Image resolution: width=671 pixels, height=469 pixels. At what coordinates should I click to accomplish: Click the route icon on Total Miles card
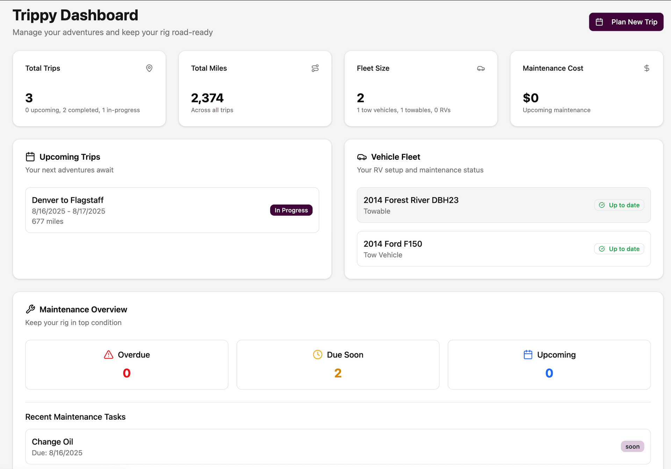pyautogui.click(x=315, y=68)
